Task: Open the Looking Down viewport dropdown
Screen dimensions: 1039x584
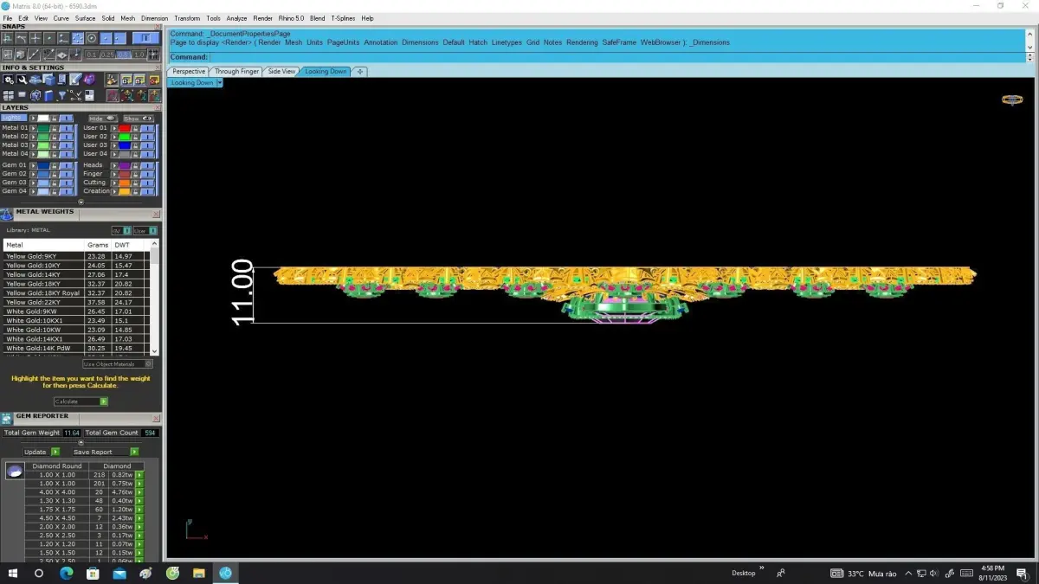Action: 220,83
